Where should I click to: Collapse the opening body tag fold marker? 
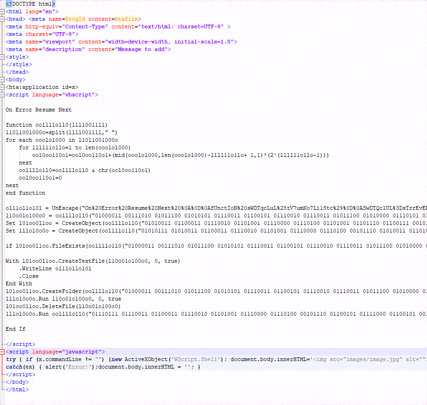point(2,79)
